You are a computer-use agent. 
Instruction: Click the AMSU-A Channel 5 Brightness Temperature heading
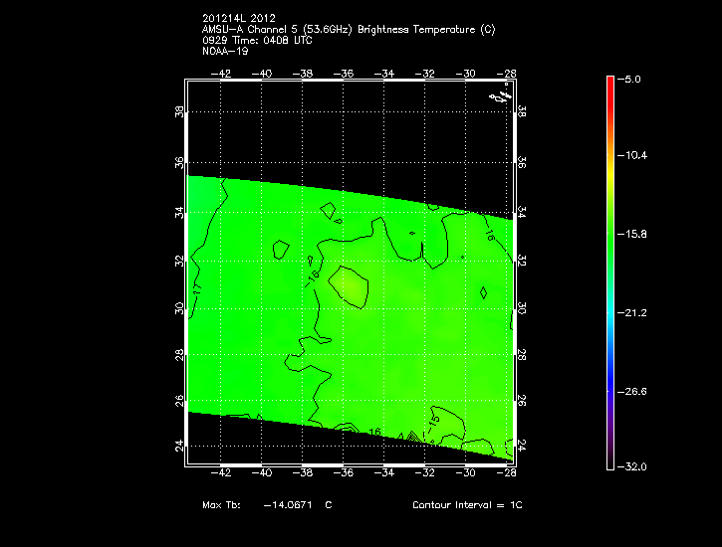click(x=348, y=29)
